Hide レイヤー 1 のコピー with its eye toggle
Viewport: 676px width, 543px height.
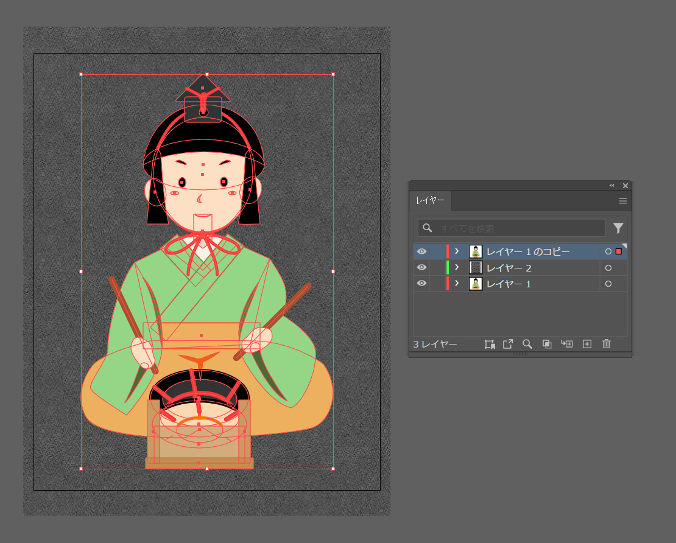coord(421,251)
